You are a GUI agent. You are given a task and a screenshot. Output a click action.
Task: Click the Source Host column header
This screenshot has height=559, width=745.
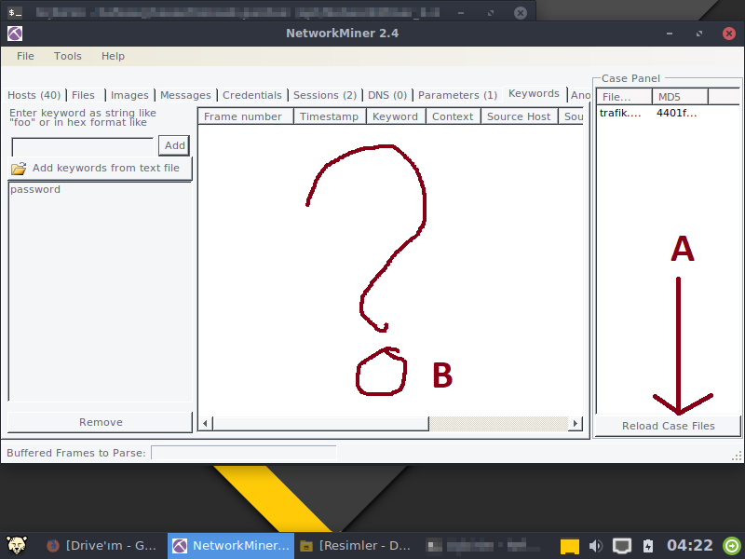(x=520, y=116)
